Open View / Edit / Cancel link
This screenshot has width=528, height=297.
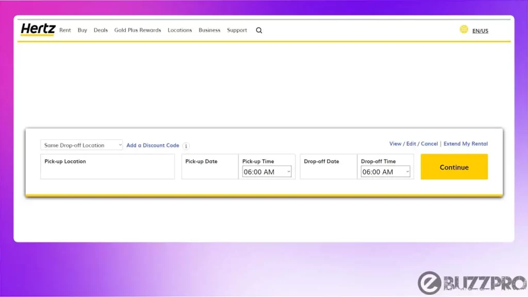coord(414,144)
